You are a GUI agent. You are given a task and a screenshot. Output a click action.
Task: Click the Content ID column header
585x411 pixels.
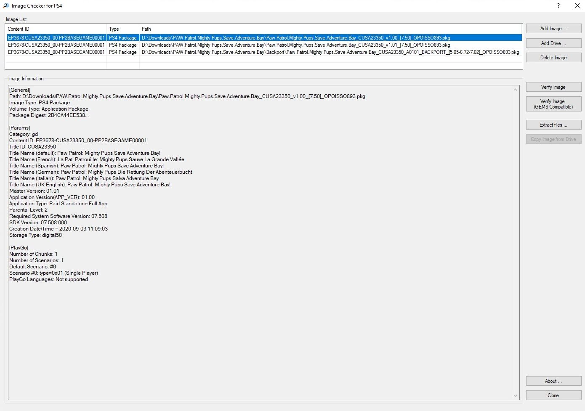pos(56,29)
